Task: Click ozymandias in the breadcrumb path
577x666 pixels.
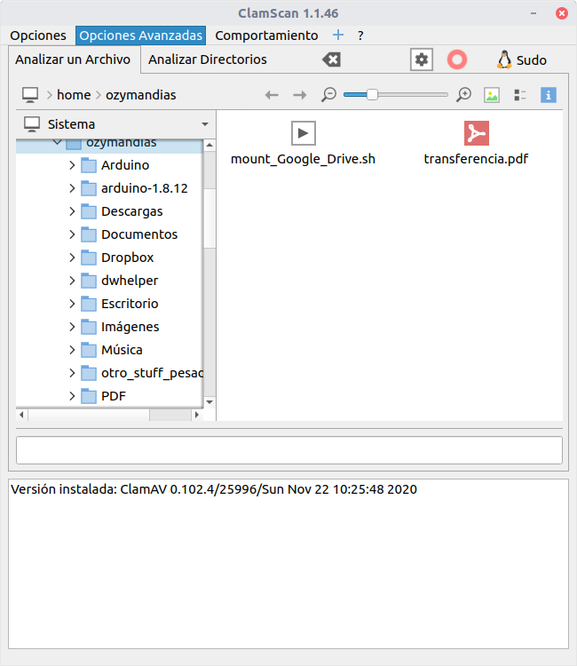Action: (x=140, y=95)
